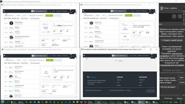
Task: Launch Firefox from the taskbar
Action: tap(46, 102)
